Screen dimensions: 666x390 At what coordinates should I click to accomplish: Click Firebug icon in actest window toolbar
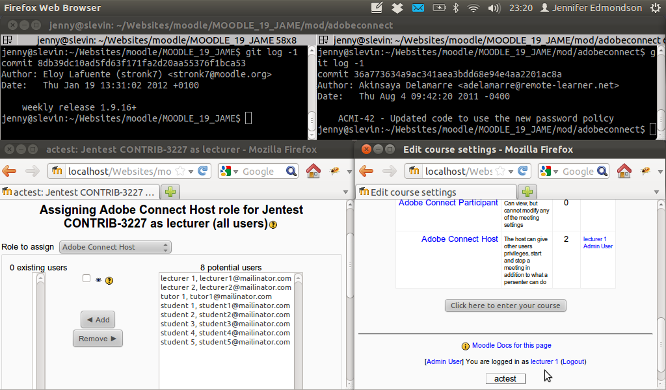click(x=335, y=171)
